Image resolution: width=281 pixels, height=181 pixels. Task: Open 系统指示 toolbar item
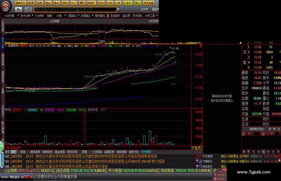[115, 16]
